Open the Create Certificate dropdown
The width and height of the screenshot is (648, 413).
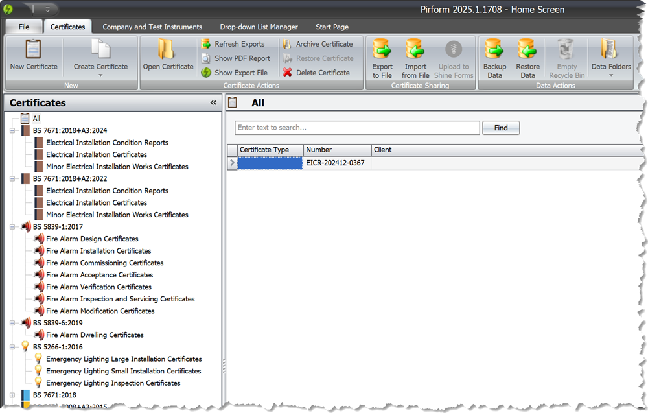(x=100, y=57)
